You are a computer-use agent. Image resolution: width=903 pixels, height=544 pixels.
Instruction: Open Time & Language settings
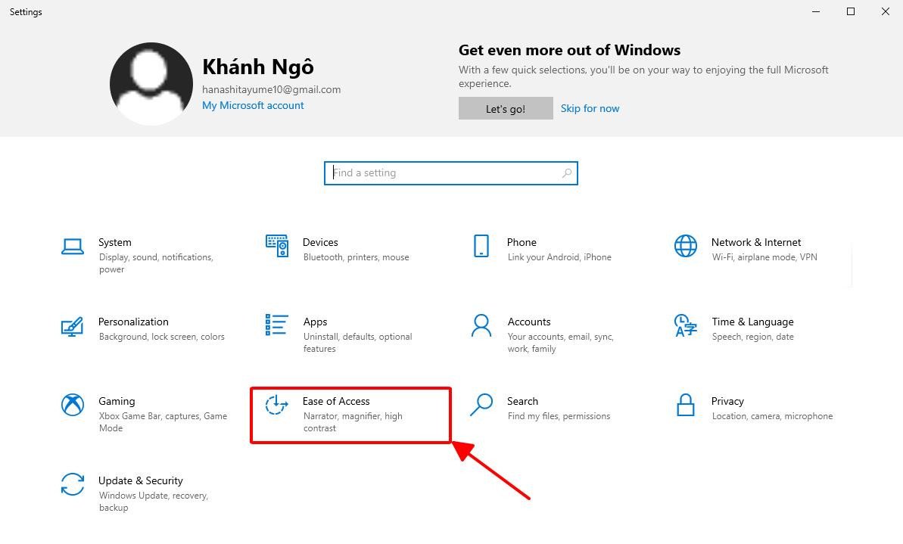[x=752, y=329]
